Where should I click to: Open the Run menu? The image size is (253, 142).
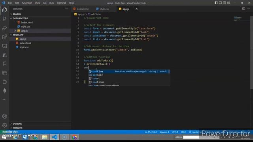pos(51,3)
